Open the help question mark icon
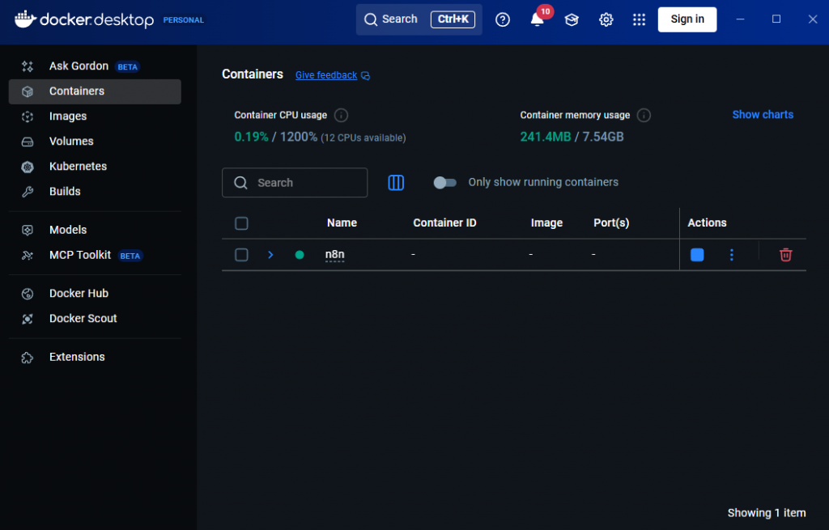829x530 pixels. point(502,19)
